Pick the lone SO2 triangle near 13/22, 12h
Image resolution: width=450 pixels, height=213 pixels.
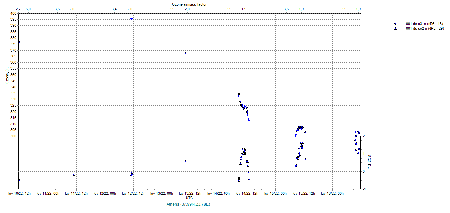tap(185, 161)
